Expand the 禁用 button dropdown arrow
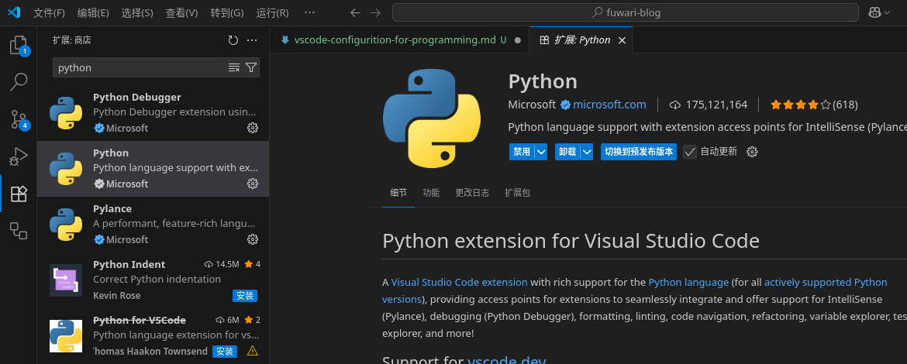 [x=541, y=152]
